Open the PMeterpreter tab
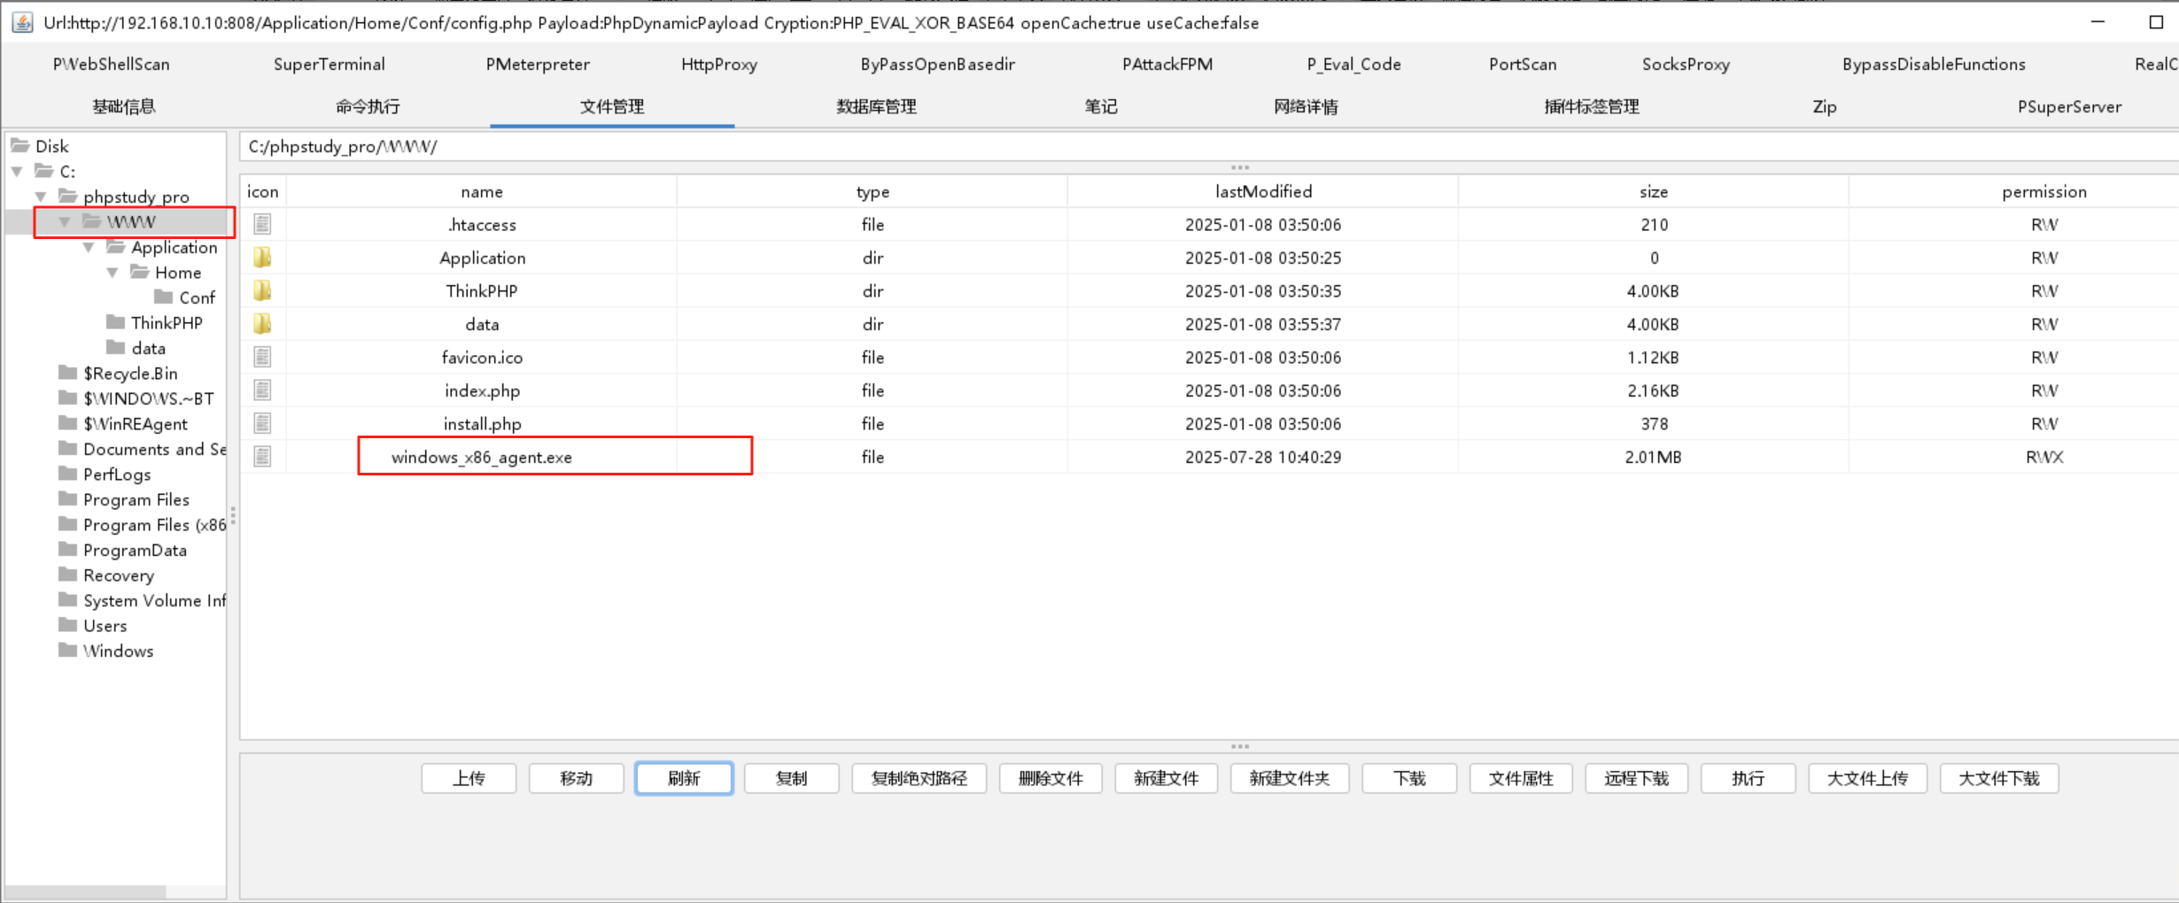Image resolution: width=2179 pixels, height=903 pixels. pos(538,65)
